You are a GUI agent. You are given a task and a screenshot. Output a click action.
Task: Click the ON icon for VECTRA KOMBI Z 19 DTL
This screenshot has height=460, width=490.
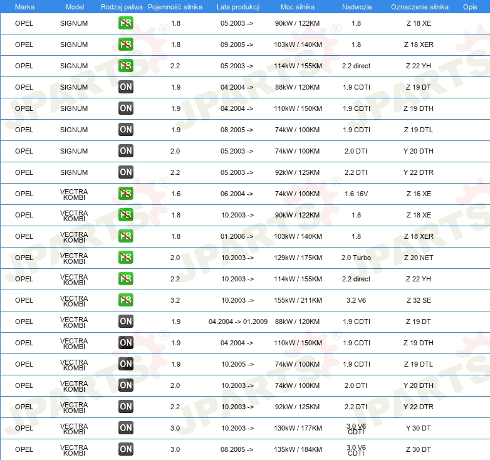click(125, 364)
